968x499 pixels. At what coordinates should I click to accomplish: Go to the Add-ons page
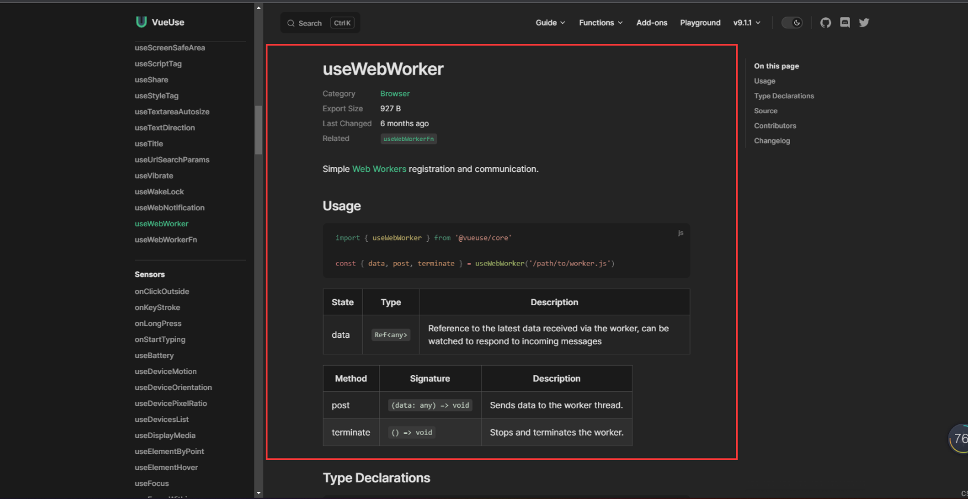coord(651,23)
